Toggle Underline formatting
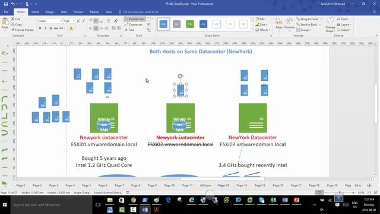380x214 pixels. coord(50,29)
